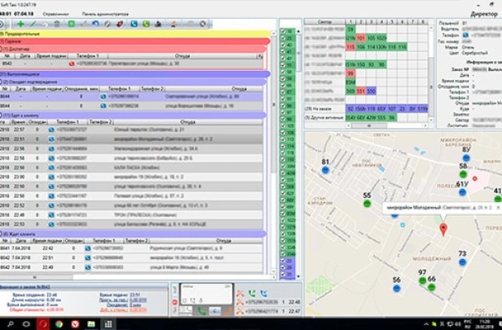Open the Справочники menu
This screenshot has height=330, width=502.
55,14
